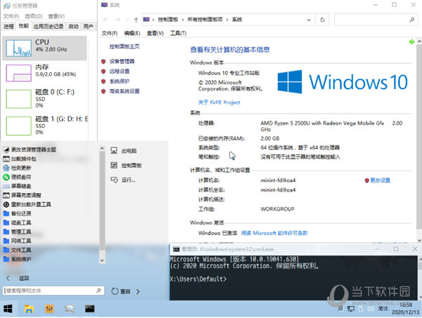This screenshot has height=318, width=422.
Task: Click the forward arrow in System window
Action: click(117, 20)
